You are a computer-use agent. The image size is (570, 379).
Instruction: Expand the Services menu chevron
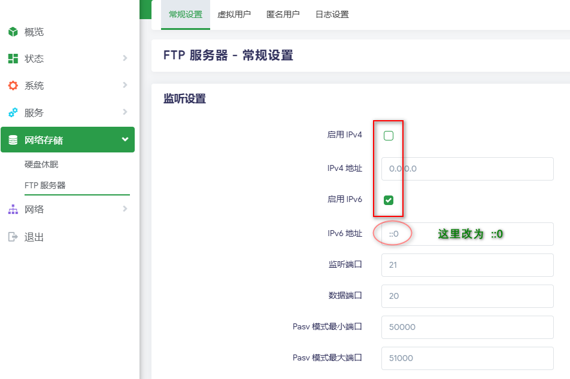(x=125, y=112)
